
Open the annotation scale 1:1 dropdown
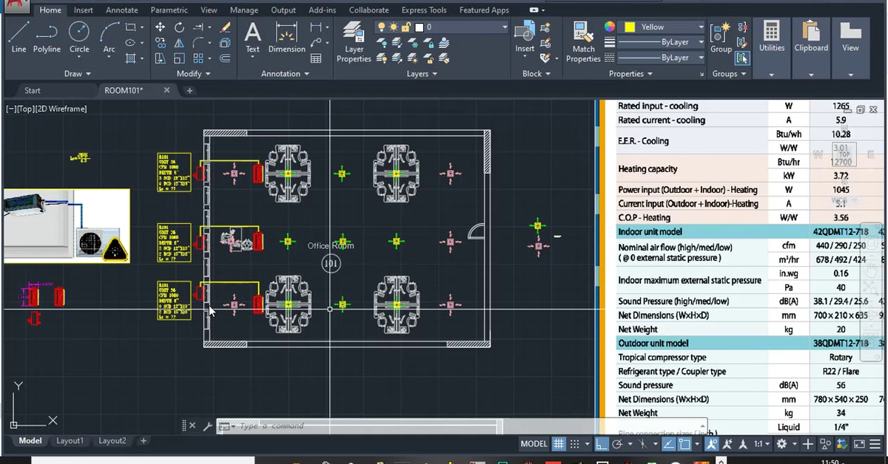761,444
